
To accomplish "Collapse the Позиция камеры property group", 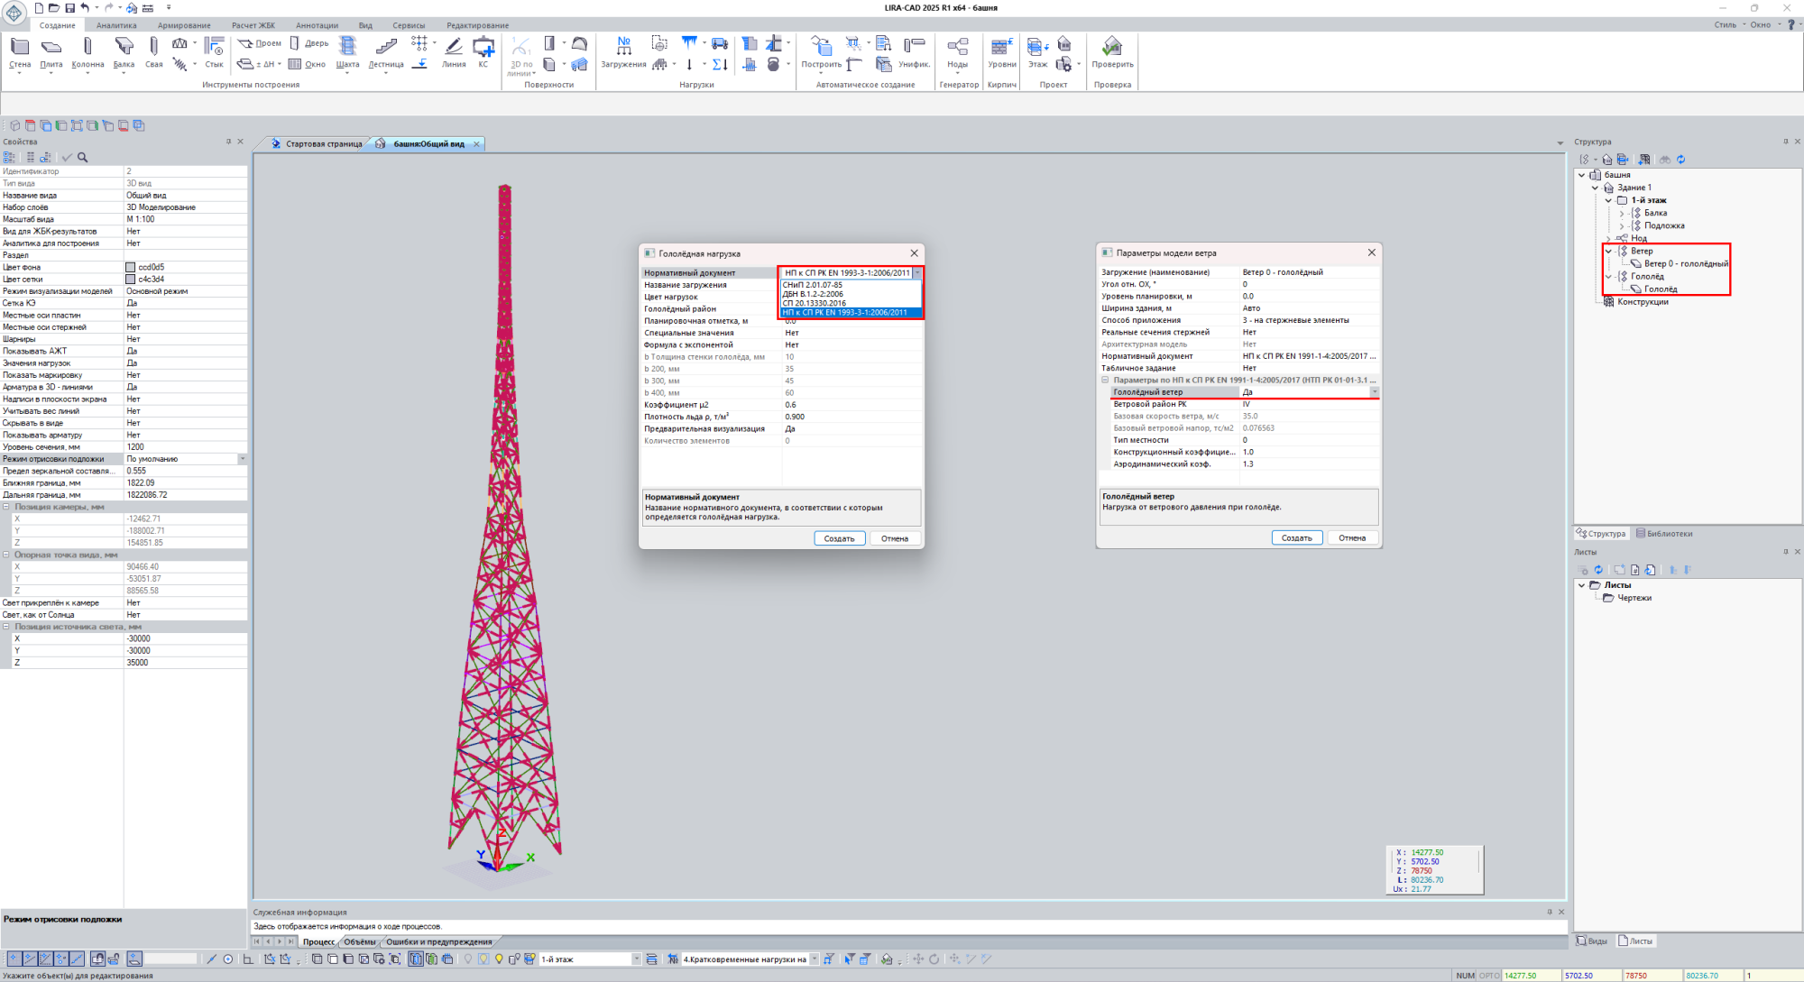I will (6, 507).
